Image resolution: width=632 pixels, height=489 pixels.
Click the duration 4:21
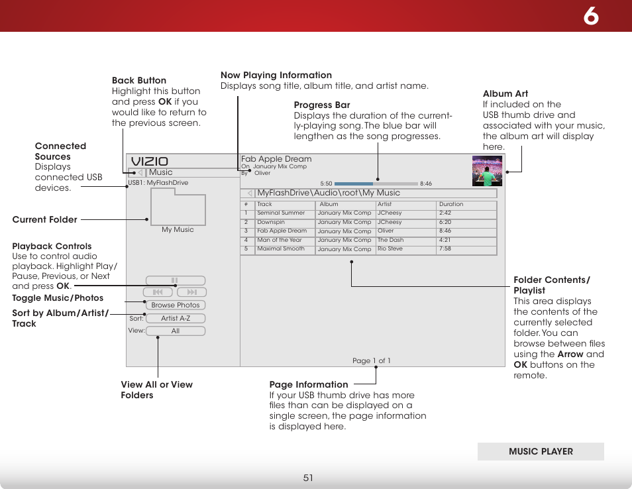445,240
